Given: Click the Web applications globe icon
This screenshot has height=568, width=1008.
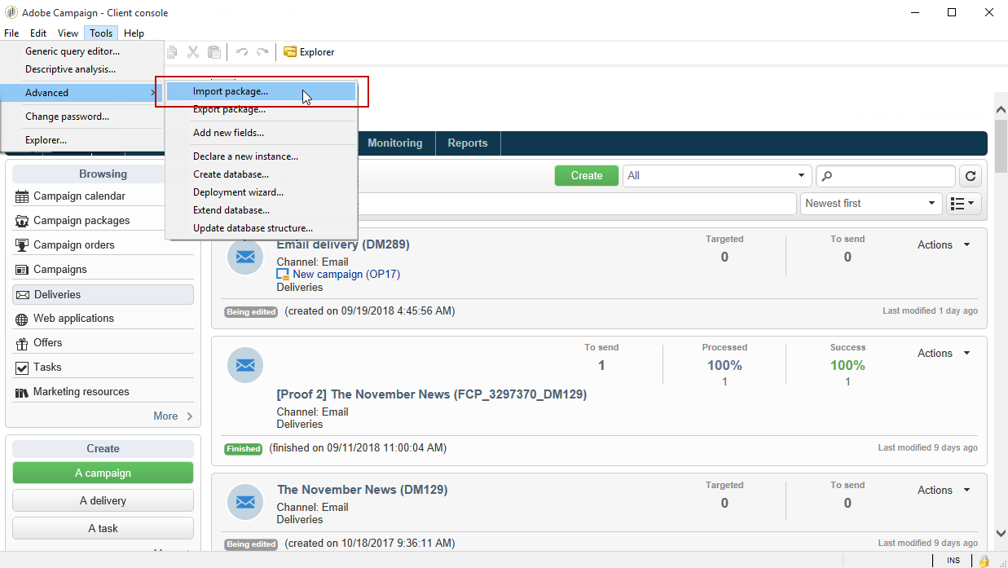Looking at the screenshot, I should [x=22, y=319].
